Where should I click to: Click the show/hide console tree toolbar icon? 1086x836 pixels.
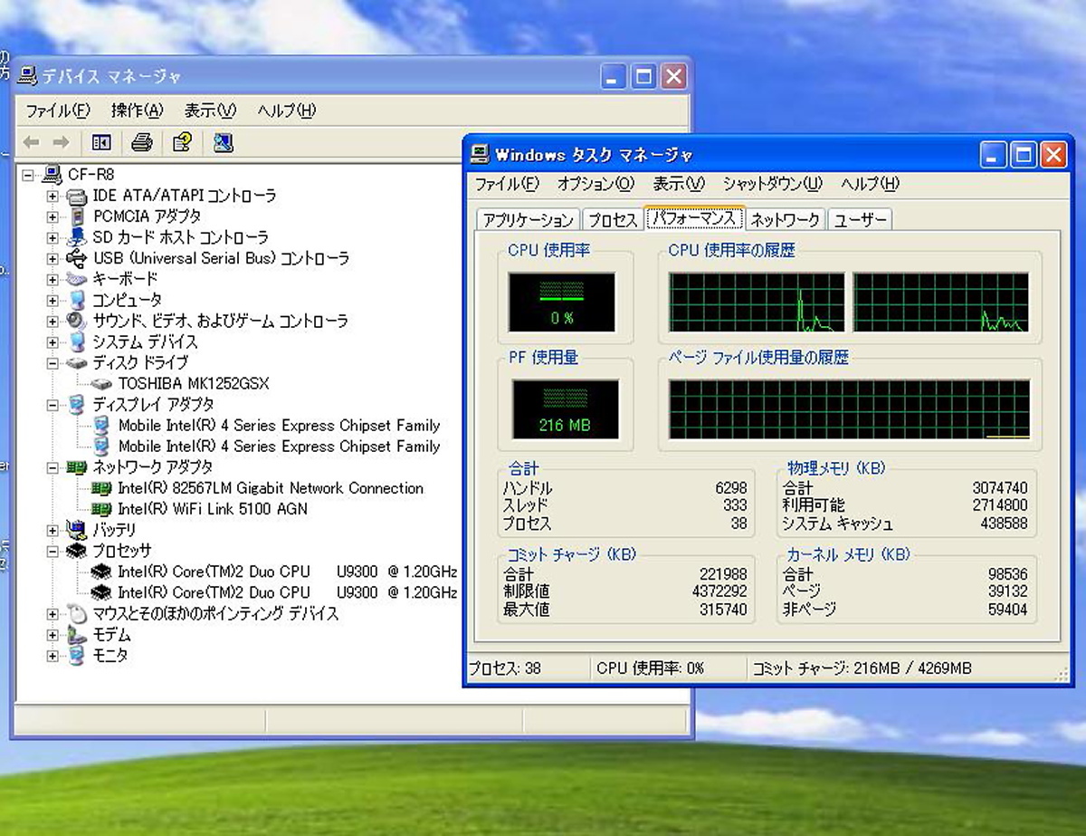point(101,142)
